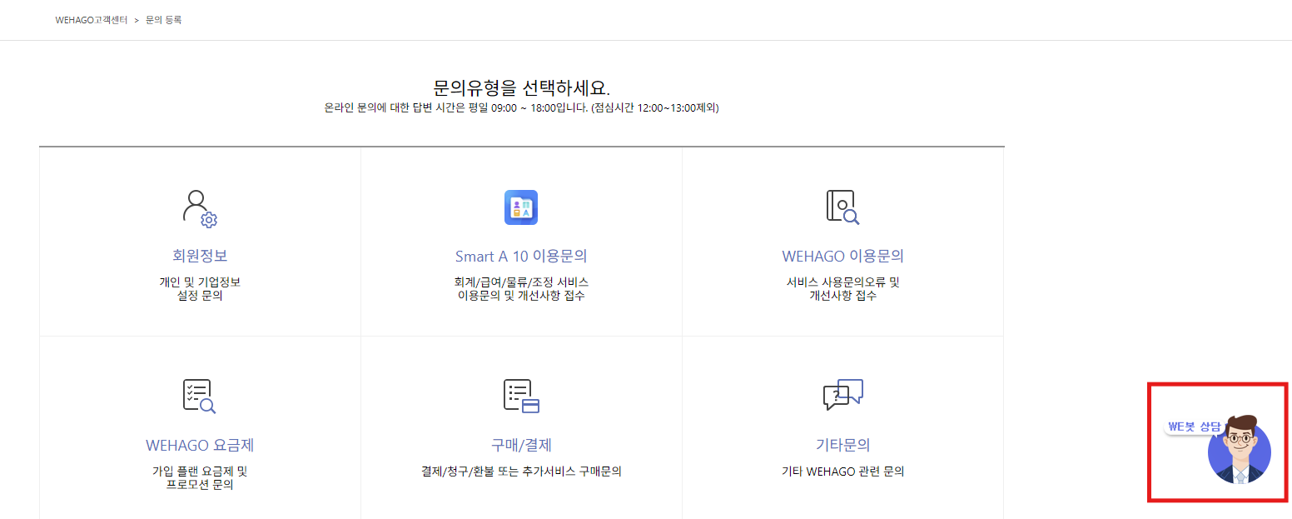Click '서비스 사용문의오류 및 개선사항 접수' text
The image size is (1292, 519).
pyautogui.click(x=842, y=289)
